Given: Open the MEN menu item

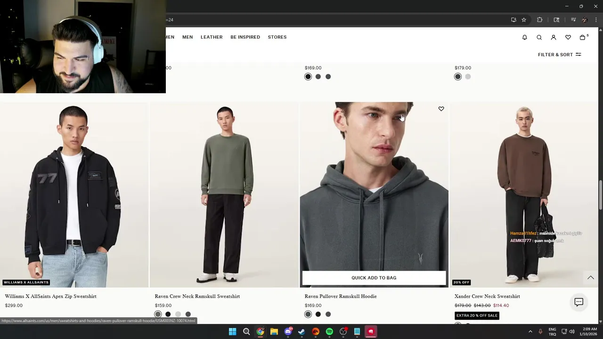Looking at the screenshot, I should point(187,37).
